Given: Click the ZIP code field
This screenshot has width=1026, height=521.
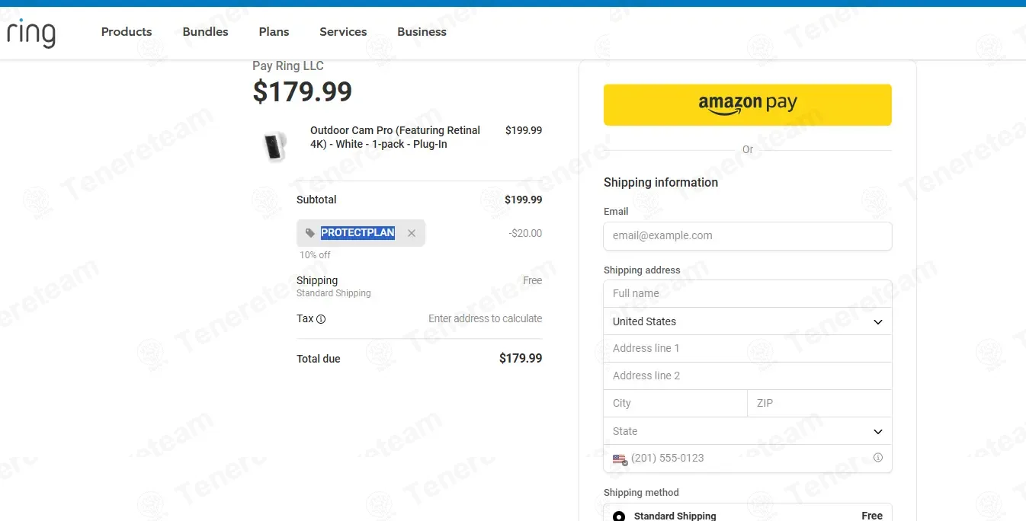Looking at the screenshot, I should tap(819, 403).
